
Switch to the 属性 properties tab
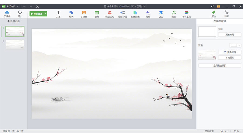click(214, 14)
